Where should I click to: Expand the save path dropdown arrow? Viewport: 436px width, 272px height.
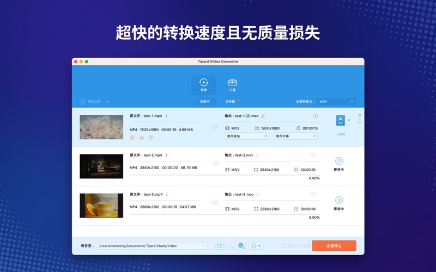(x=208, y=246)
